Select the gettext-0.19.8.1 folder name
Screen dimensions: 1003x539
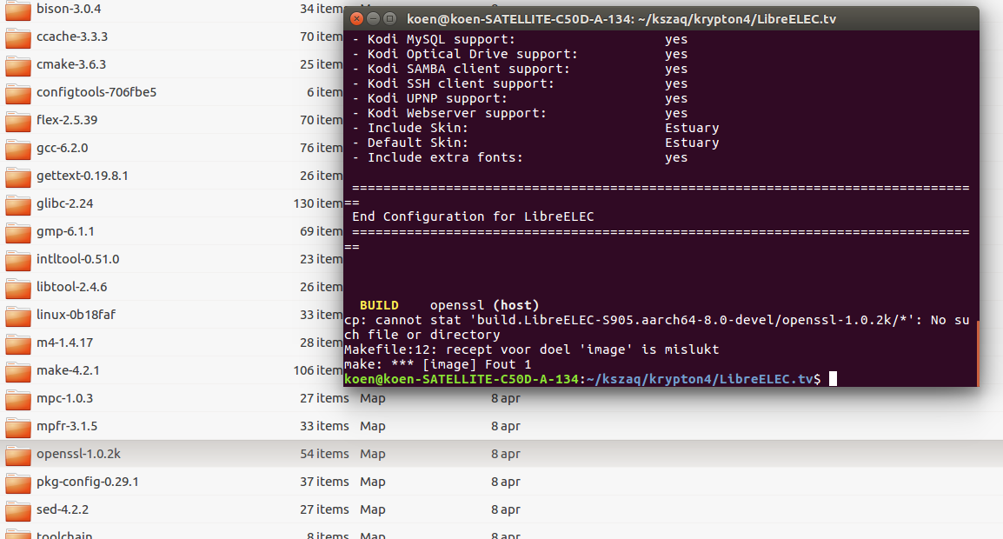click(83, 176)
